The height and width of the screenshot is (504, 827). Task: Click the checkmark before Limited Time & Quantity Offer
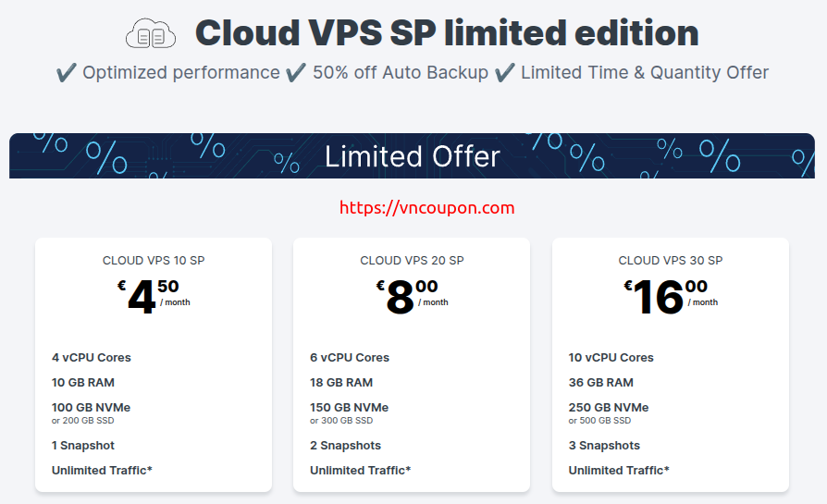tap(504, 72)
